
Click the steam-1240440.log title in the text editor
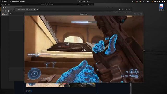(x=47, y=4)
